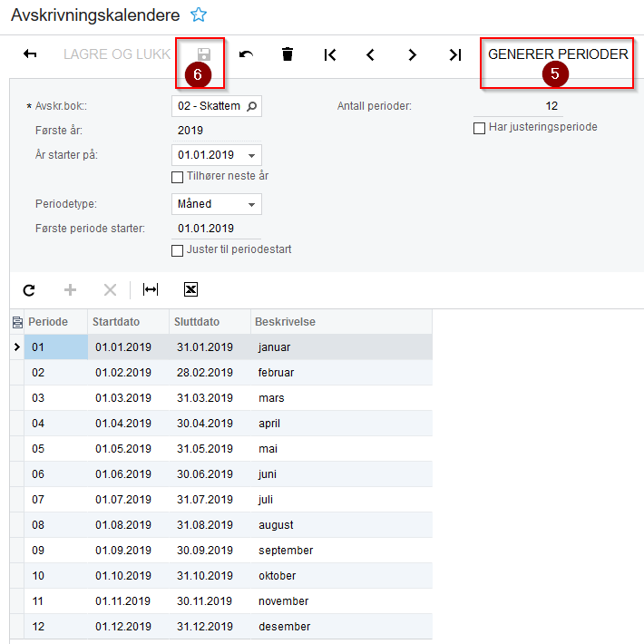Undo changes with the undo arrow

(x=246, y=54)
